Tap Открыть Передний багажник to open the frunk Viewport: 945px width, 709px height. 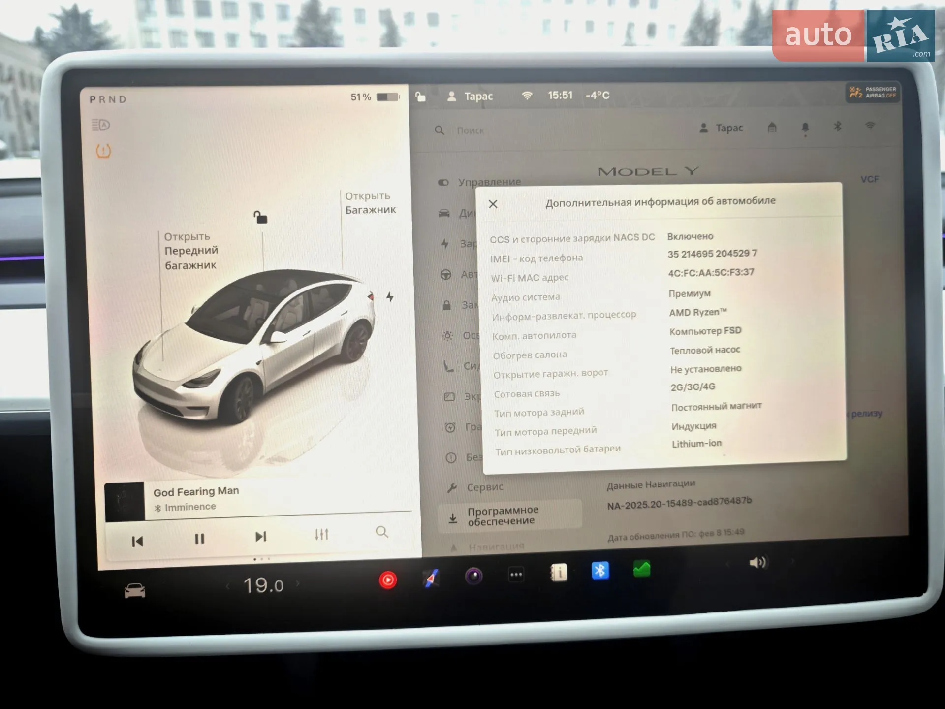(190, 251)
